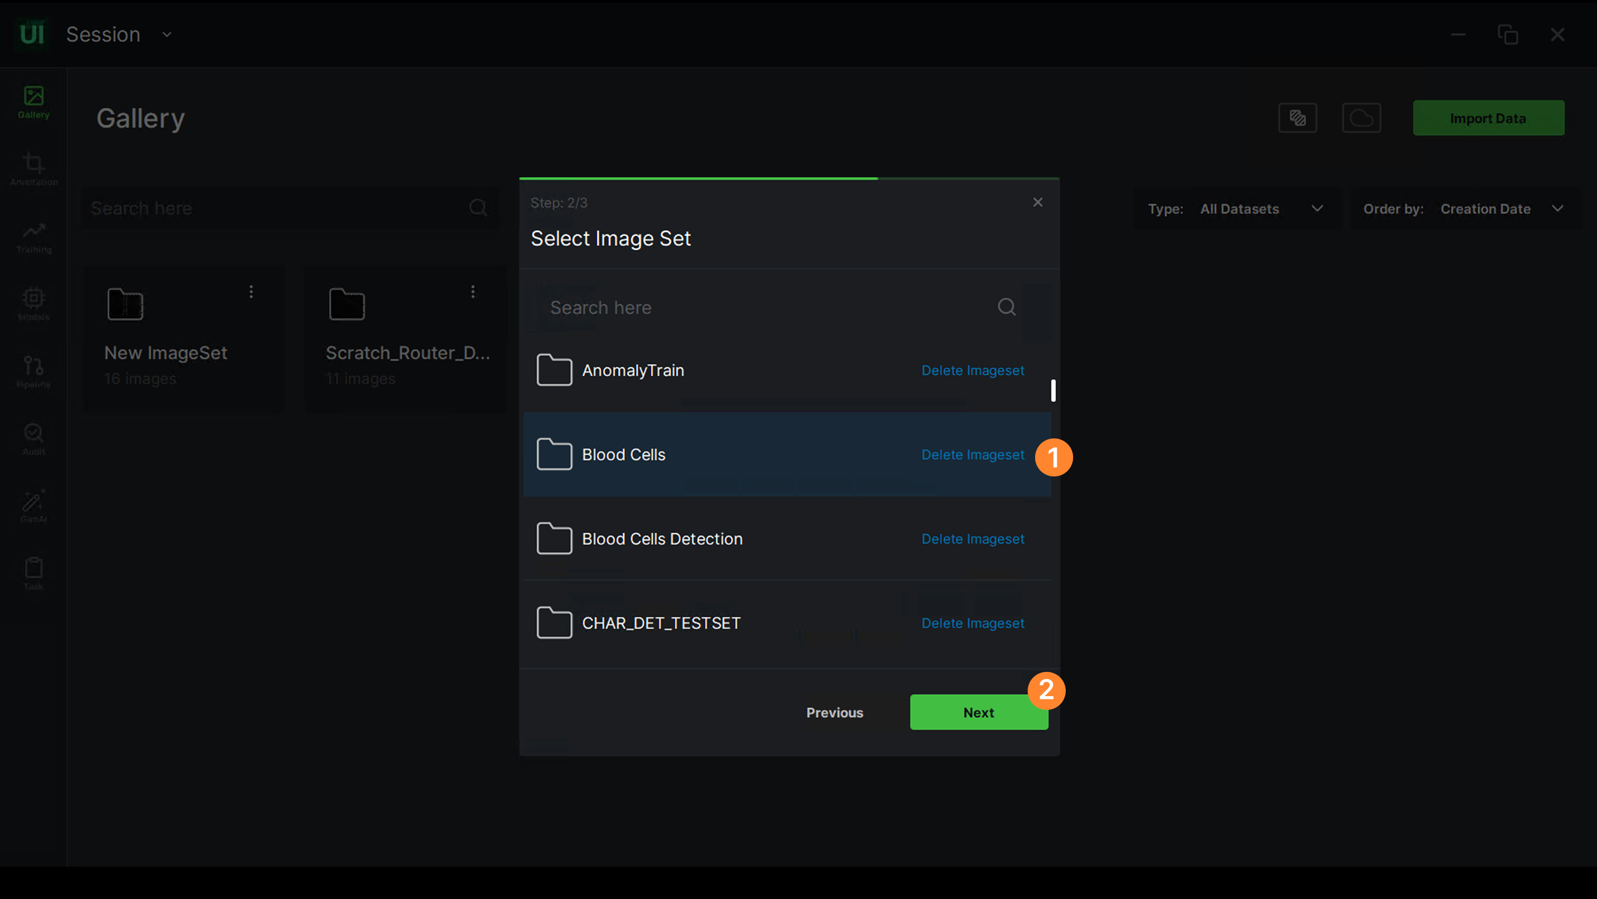Click the magnifier icon in dialog search
The height and width of the screenshot is (899, 1597).
pos(1006,307)
